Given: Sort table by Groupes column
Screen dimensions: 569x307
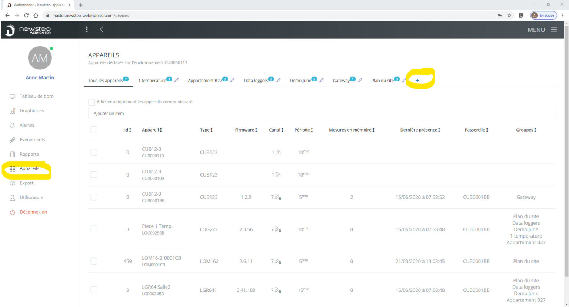Looking at the screenshot, I should pyautogui.click(x=526, y=130).
